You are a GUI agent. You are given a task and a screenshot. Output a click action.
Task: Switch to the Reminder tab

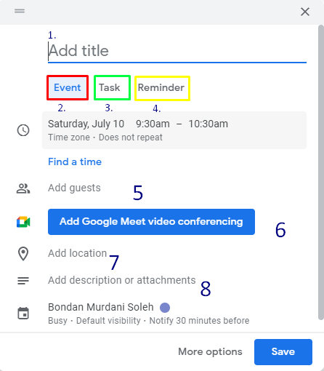click(161, 88)
